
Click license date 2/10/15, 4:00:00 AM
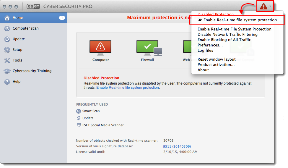click(x=180, y=152)
